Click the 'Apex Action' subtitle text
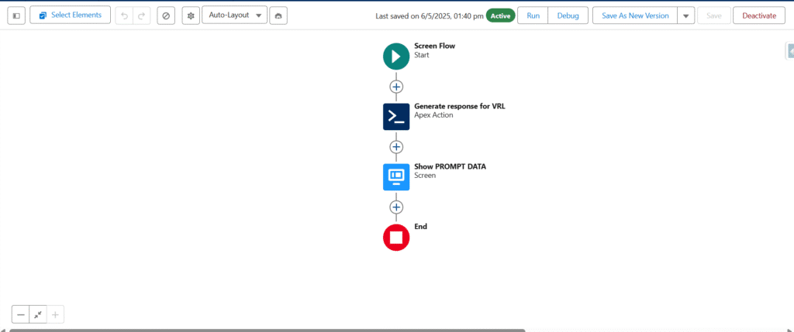The image size is (794, 332). point(433,115)
